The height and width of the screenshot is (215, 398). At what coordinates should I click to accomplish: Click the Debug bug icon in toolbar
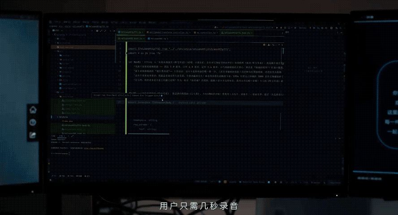pyautogui.click(x=281, y=28)
